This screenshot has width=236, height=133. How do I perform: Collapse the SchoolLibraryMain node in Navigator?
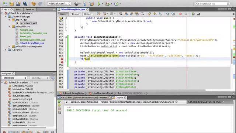click(2, 82)
